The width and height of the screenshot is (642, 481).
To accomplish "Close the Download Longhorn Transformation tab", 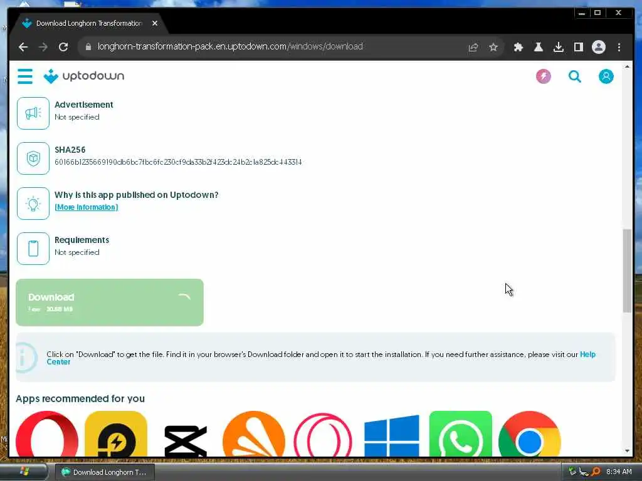I will pyautogui.click(x=155, y=23).
